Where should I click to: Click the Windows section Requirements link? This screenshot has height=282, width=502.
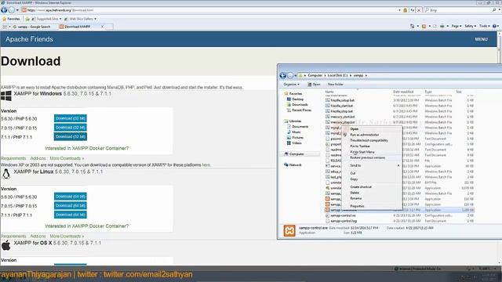point(13,158)
